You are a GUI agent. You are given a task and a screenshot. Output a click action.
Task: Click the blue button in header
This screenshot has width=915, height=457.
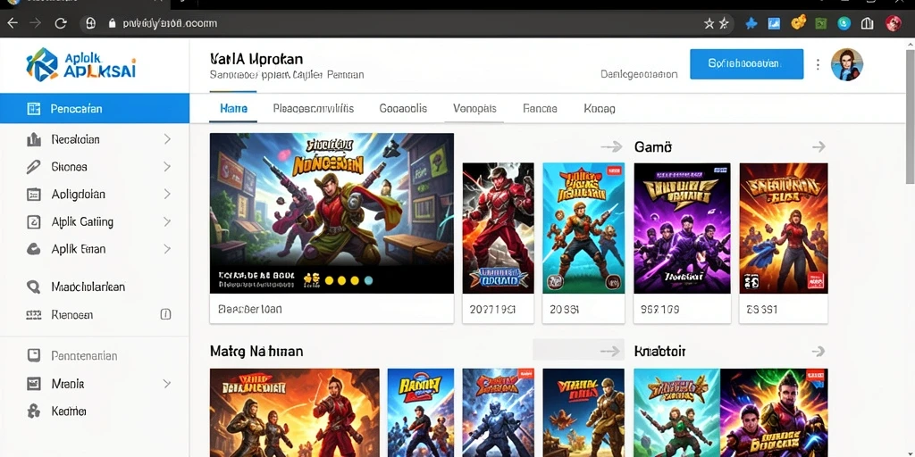coord(746,64)
